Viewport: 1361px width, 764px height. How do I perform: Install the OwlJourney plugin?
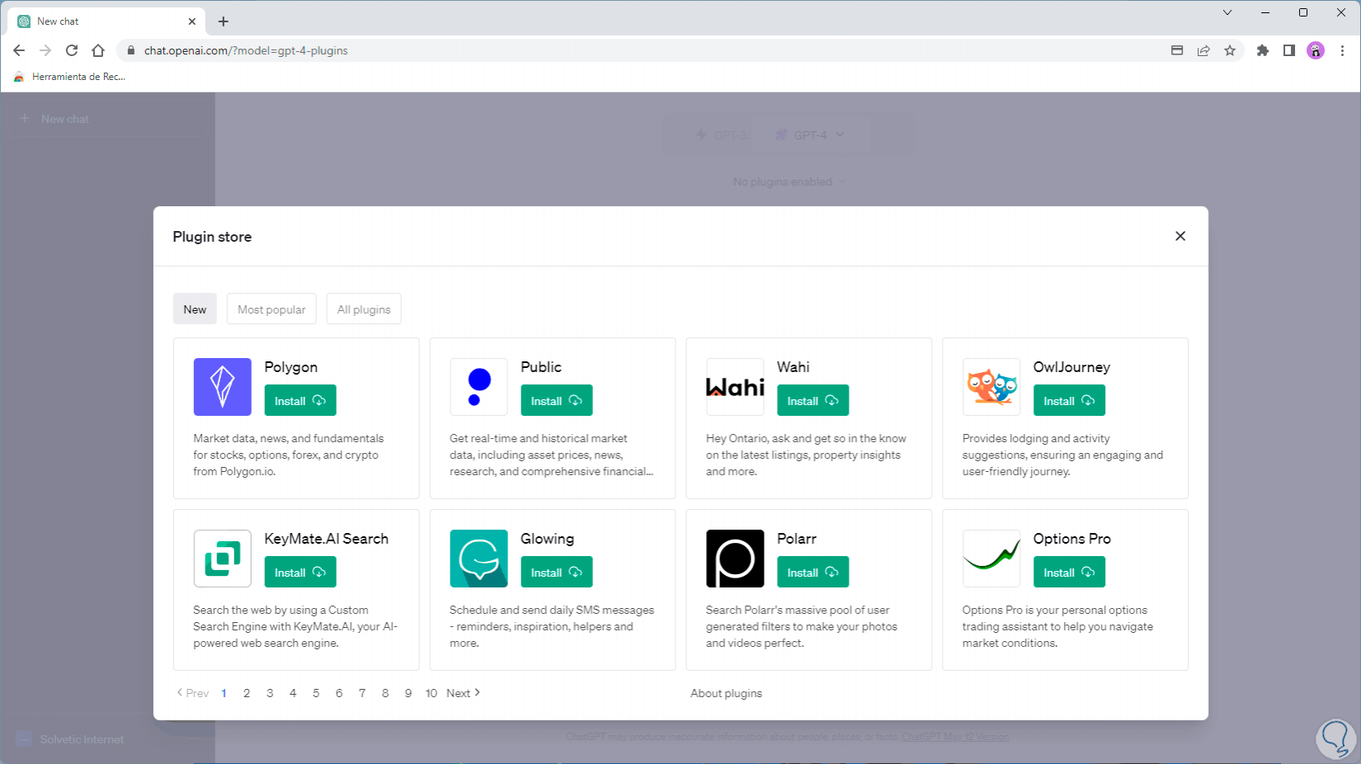click(1069, 400)
